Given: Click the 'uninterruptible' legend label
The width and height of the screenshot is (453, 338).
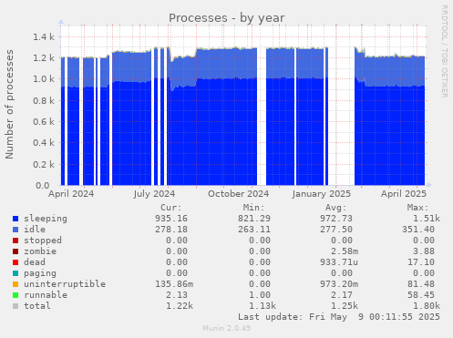Looking at the screenshot, I should click(x=65, y=284).
